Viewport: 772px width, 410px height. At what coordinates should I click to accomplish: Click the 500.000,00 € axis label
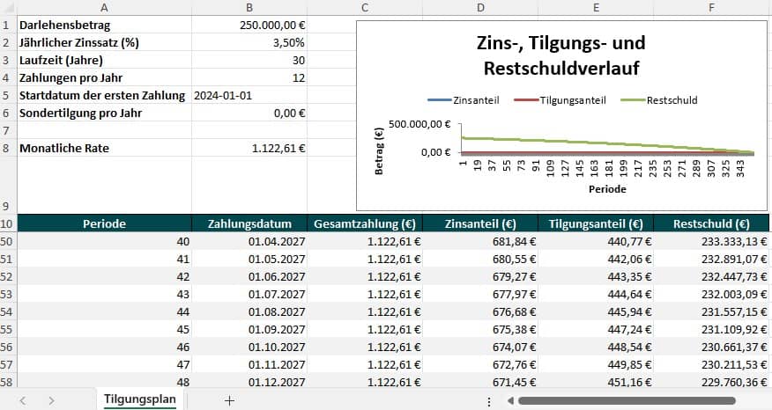coord(419,124)
